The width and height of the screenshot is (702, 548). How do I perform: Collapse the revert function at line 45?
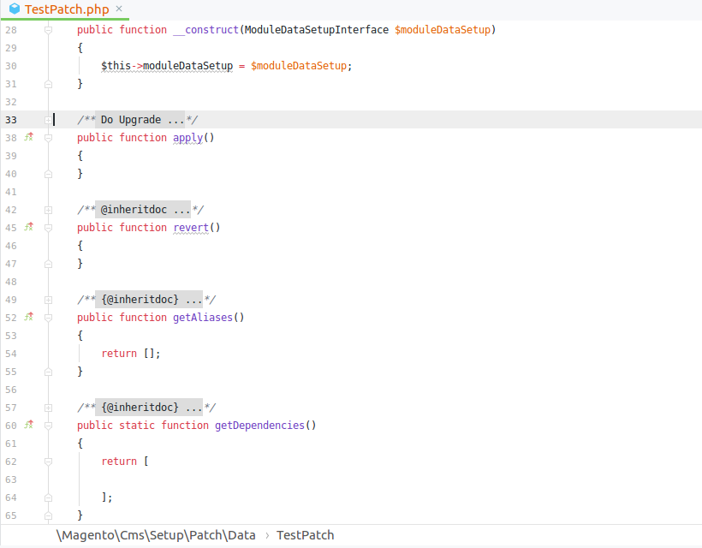[x=48, y=228]
